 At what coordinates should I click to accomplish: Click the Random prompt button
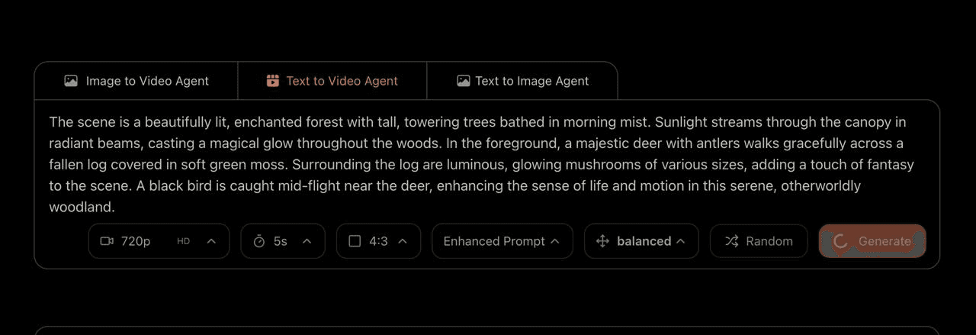click(759, 241)
